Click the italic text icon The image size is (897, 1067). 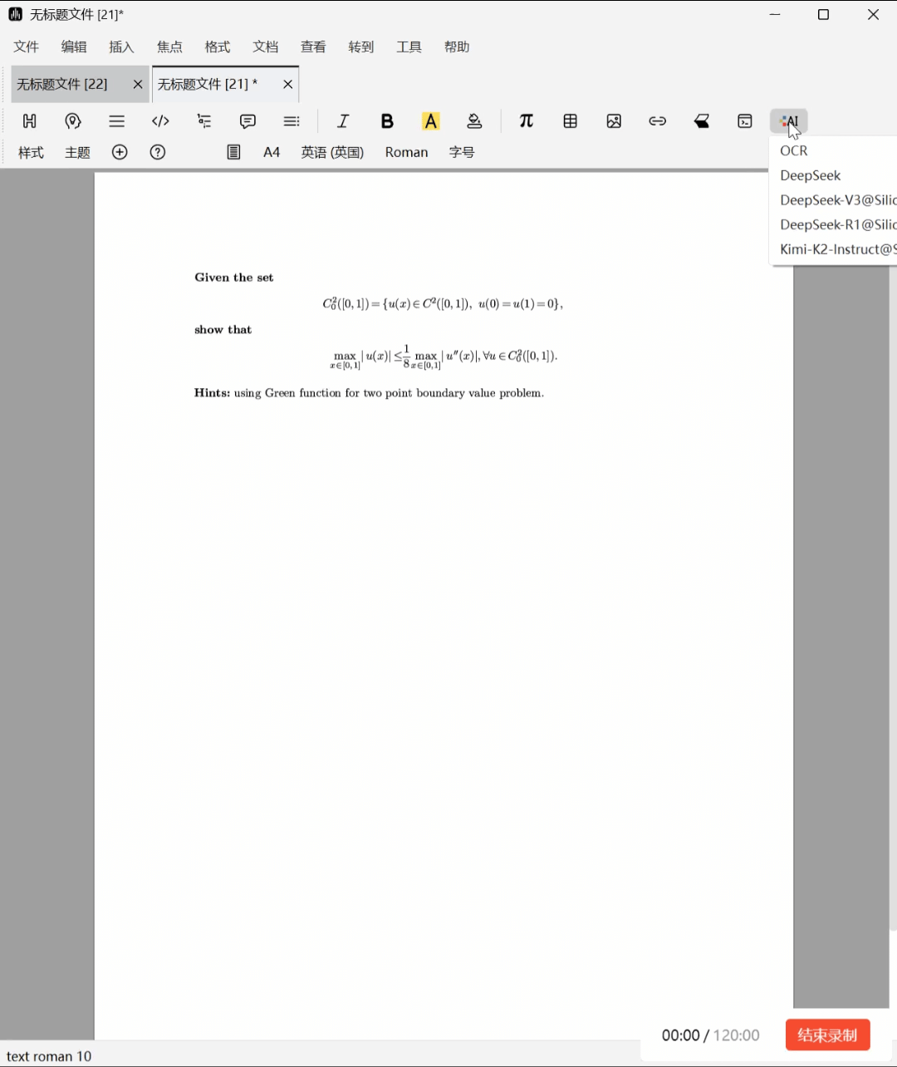[343, 121]
